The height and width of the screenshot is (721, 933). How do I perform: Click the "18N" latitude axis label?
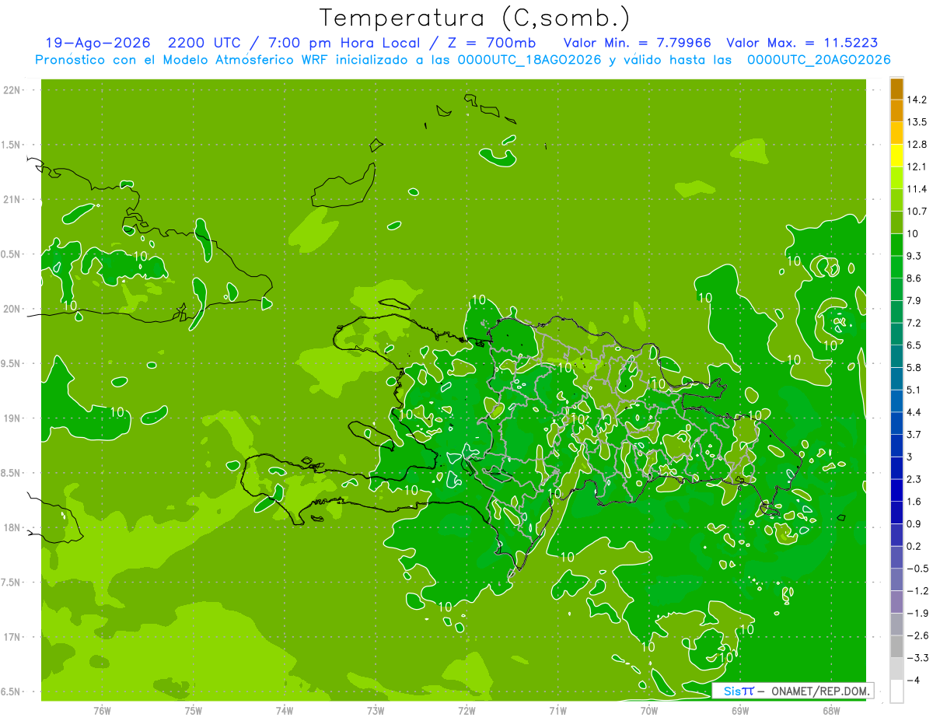12,527
